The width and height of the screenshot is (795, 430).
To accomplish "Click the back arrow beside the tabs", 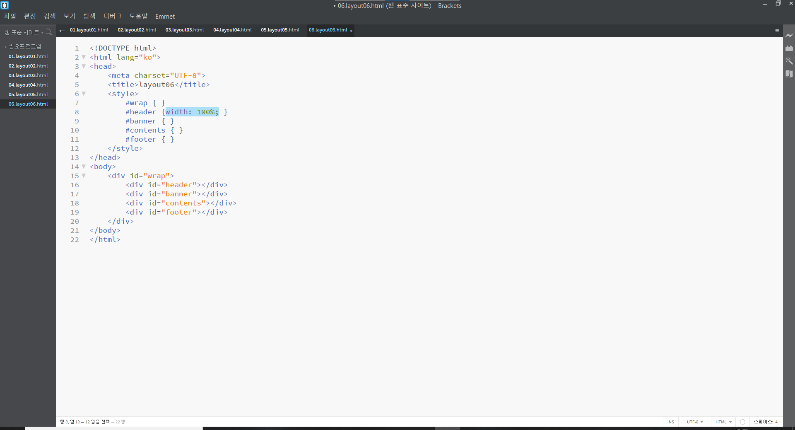I will click(x=62, y=30).
